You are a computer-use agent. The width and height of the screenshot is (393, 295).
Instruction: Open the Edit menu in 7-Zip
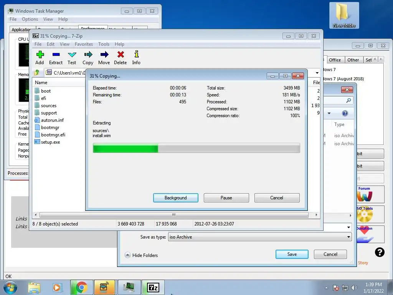[51, 44]
